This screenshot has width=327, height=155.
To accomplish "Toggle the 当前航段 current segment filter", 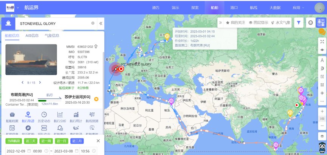I will pos(14,141).
